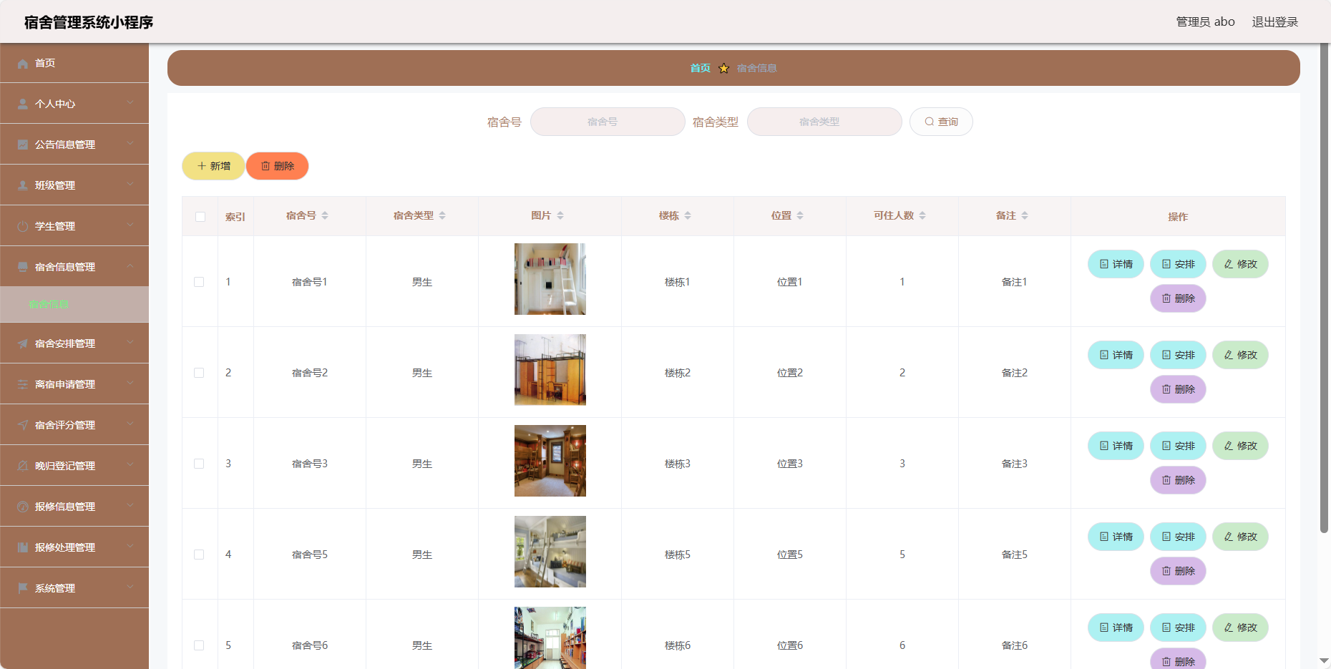Click the icon beside 班级管理

pos(23,185)
